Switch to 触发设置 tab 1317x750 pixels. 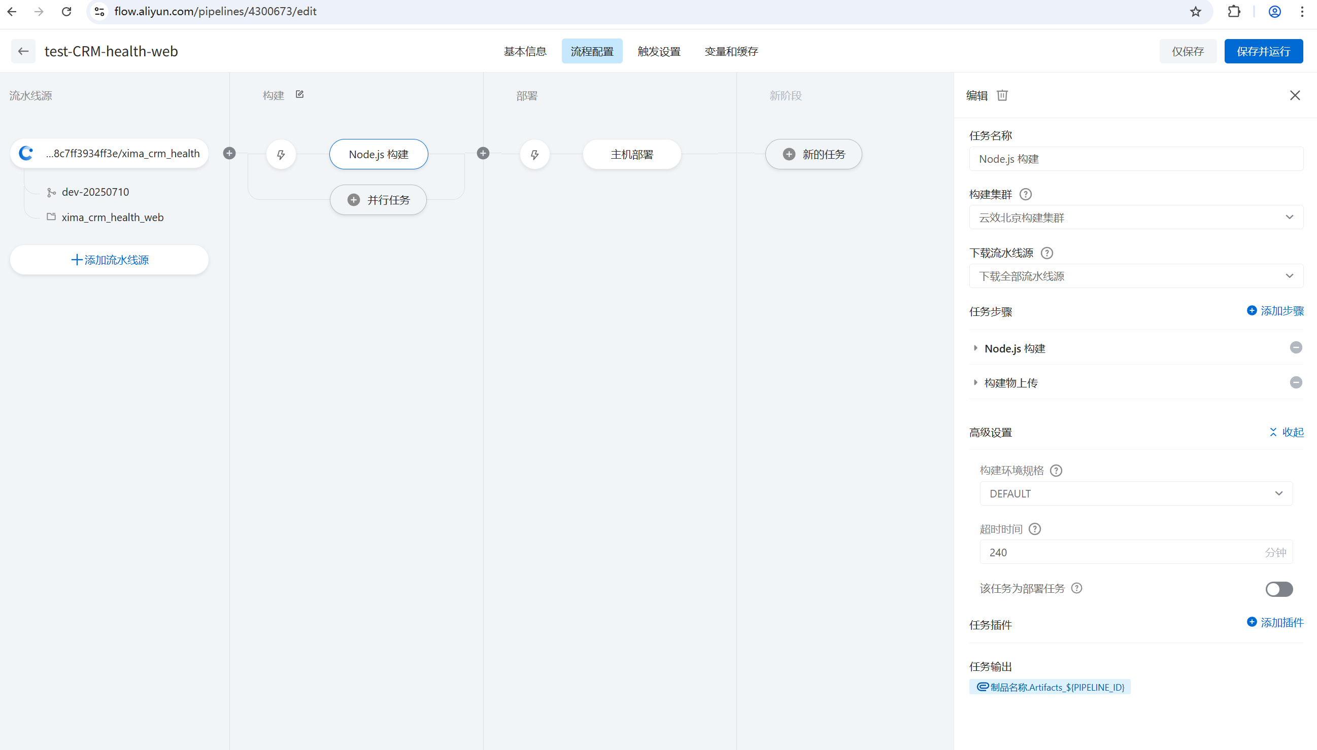(659, 52)
